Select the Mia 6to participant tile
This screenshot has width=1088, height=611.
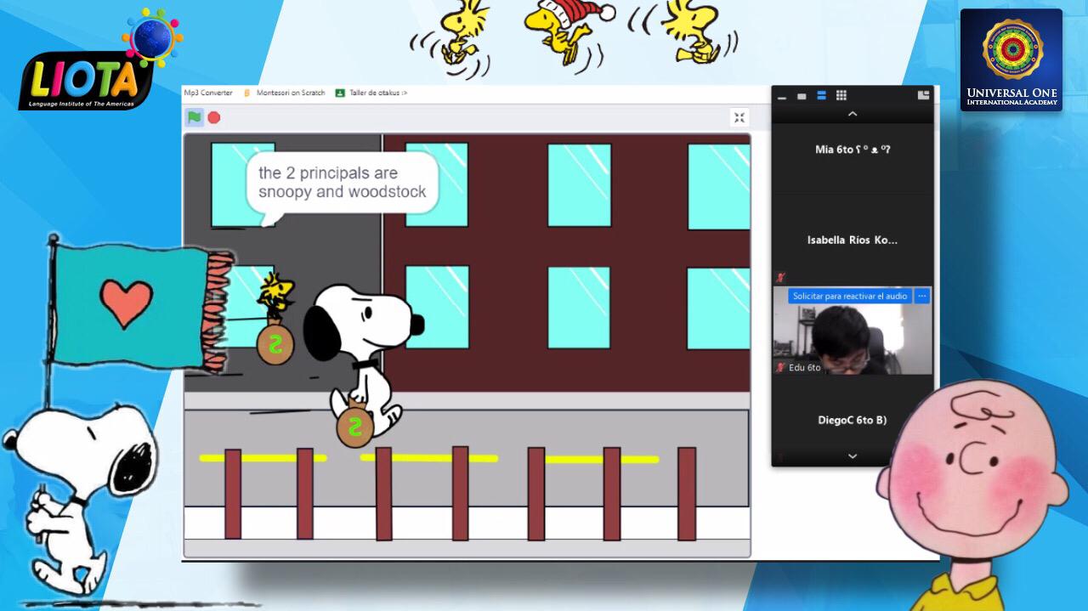(x=853, y=159)
